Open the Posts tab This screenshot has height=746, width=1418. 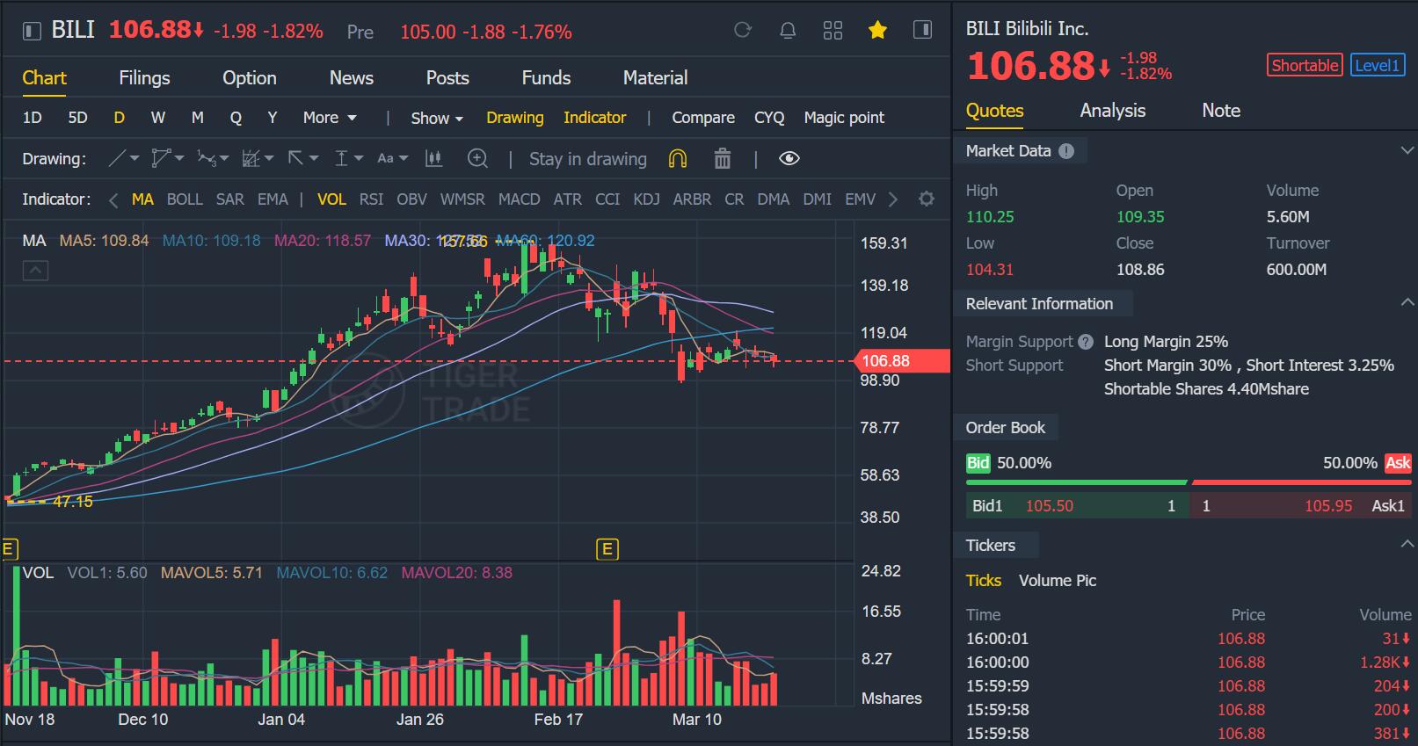[x=447, y=78]
